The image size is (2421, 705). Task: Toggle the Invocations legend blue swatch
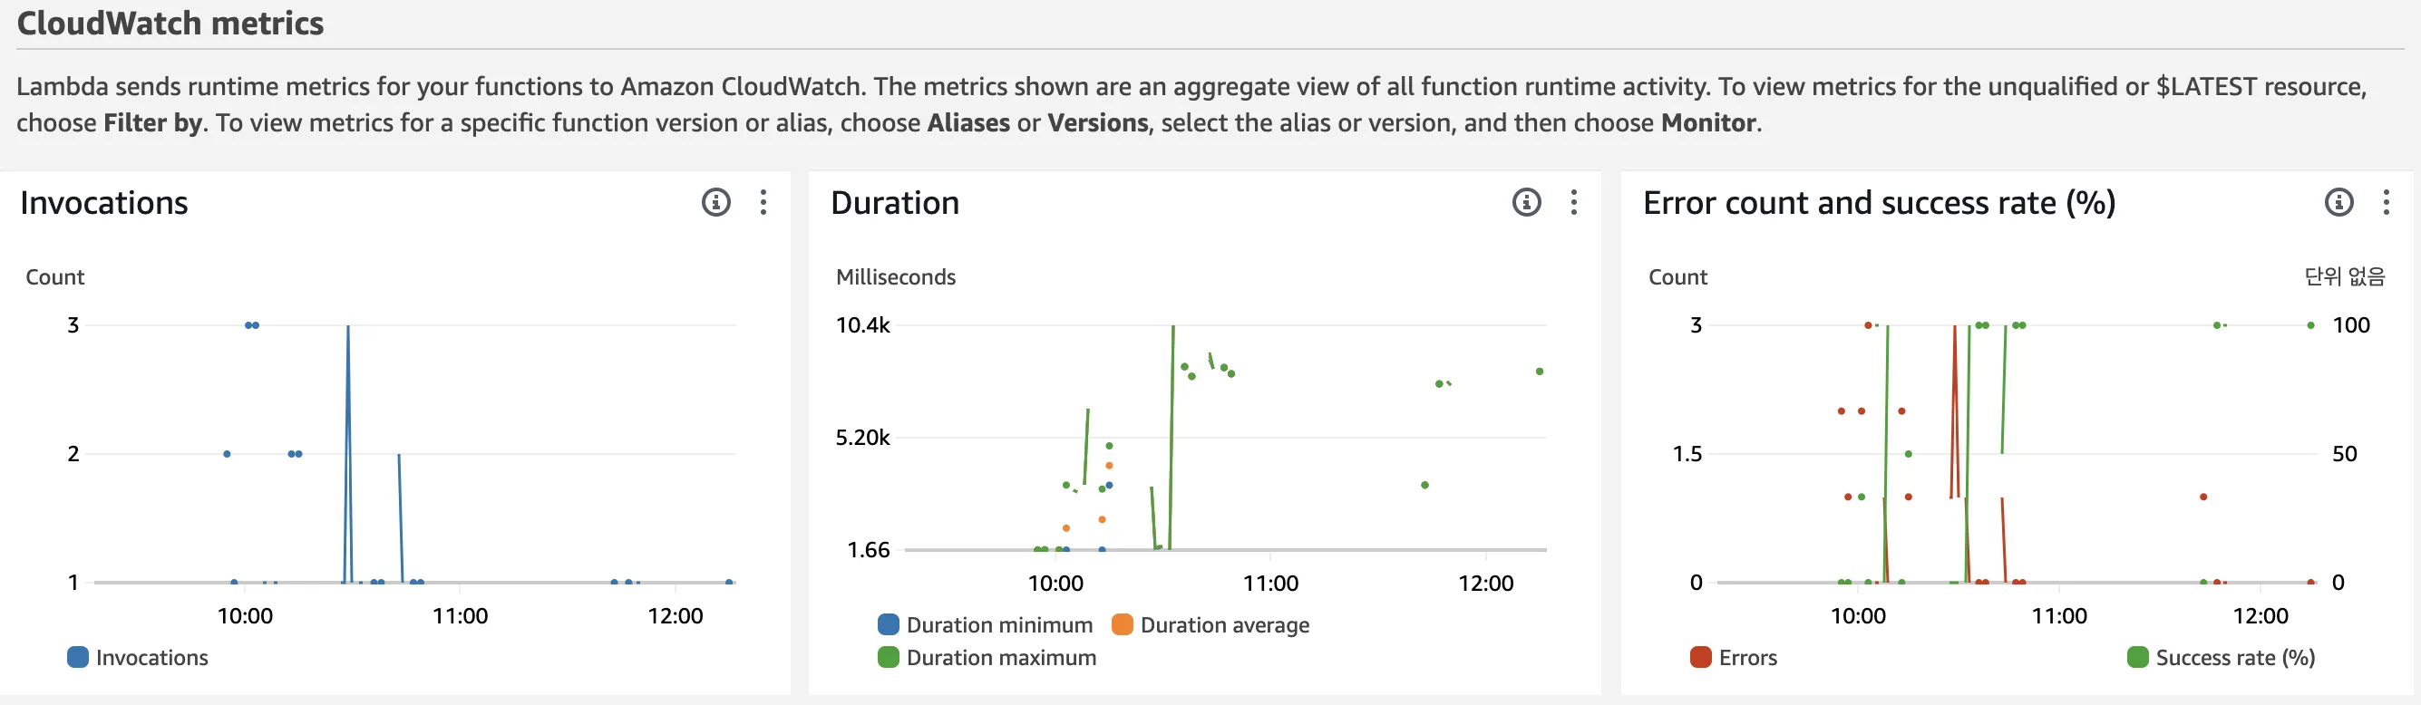click(x=77, y=657)
